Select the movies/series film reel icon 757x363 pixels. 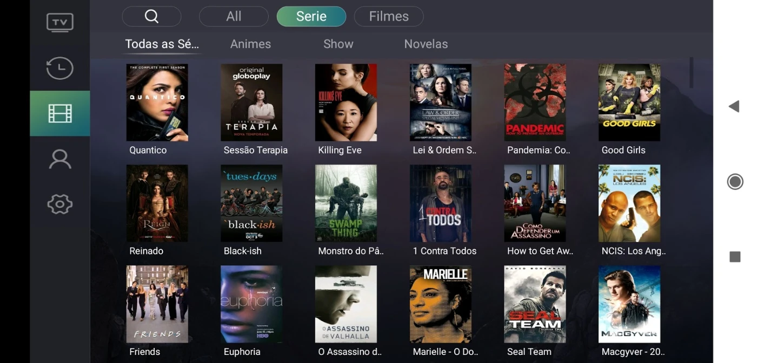click(59, 113)
